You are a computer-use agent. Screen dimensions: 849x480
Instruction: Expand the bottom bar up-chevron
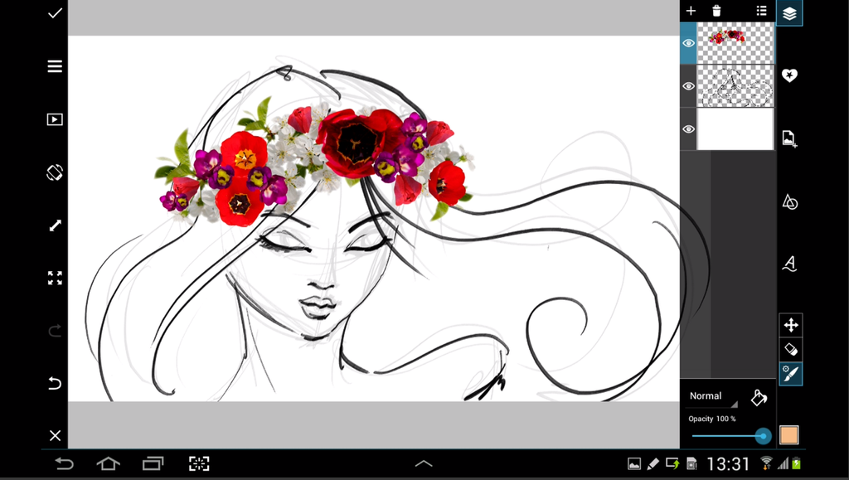coord(424,463)
